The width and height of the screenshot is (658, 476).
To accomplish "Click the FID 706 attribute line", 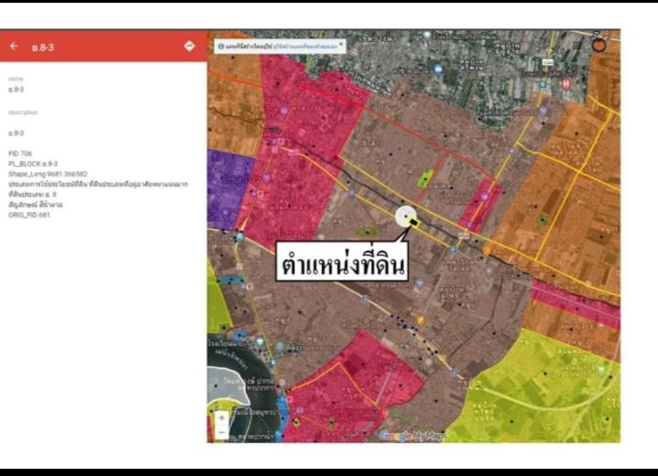I will (x=20, y=153).
